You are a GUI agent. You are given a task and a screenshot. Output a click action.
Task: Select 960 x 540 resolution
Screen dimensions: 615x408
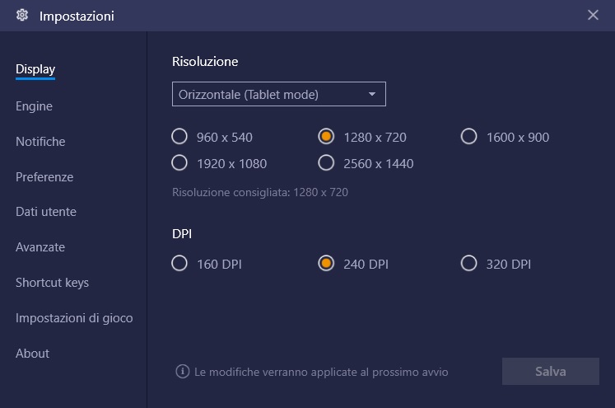click(x=179, y=137)
